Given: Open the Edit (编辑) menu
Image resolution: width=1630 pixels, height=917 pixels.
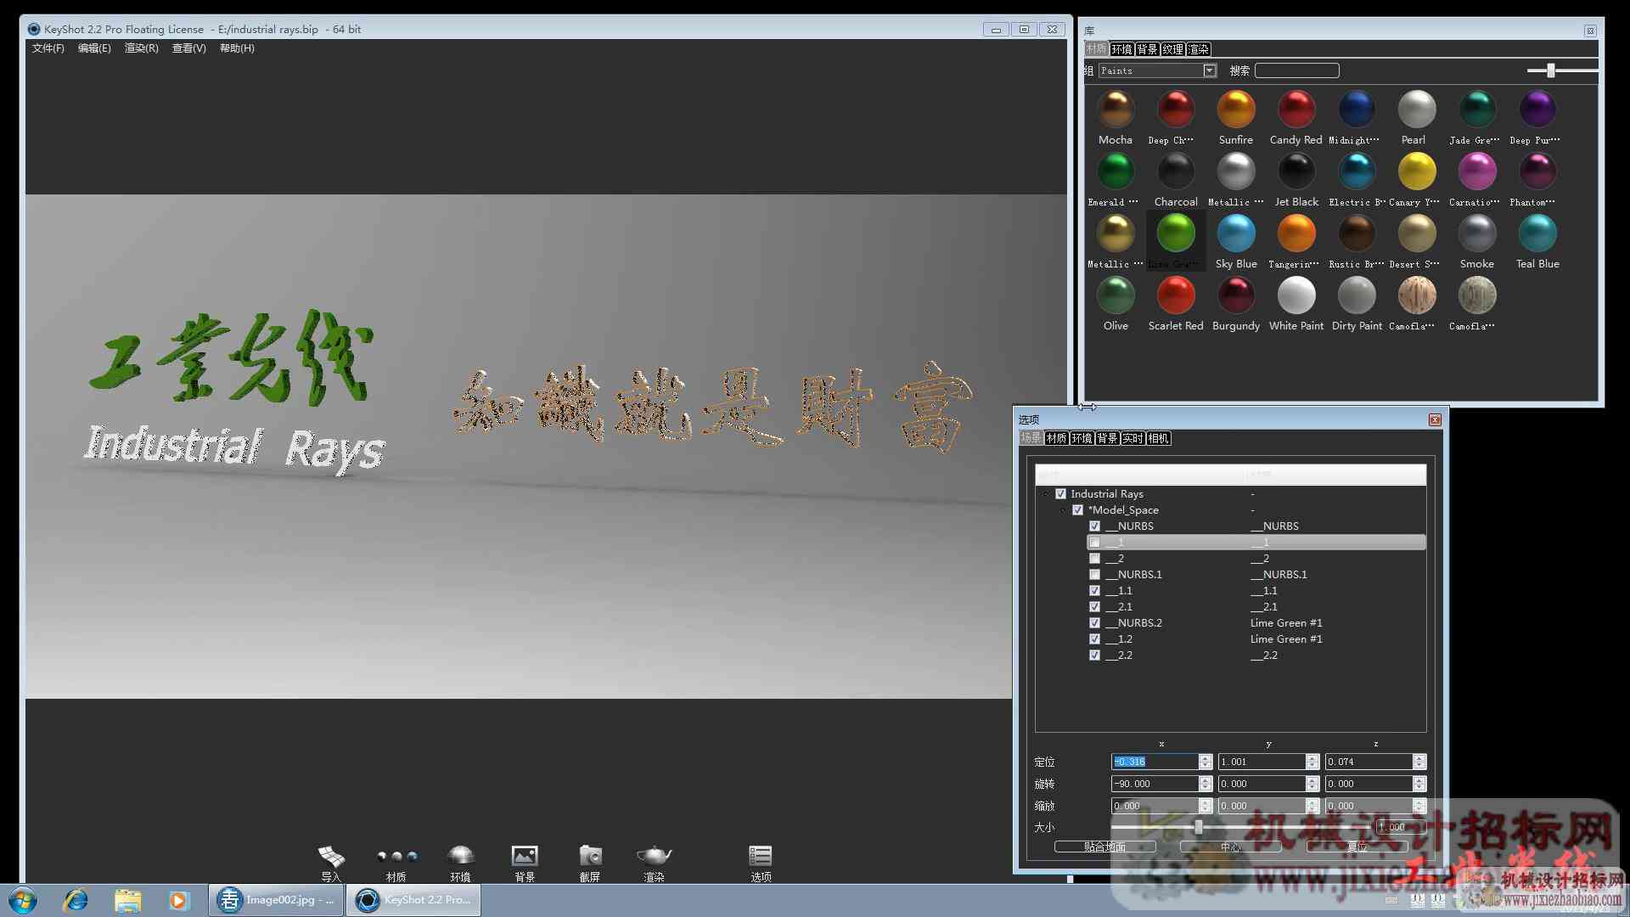Looking at the screenshot, I should pyautogui.click(x=94, y=48).
